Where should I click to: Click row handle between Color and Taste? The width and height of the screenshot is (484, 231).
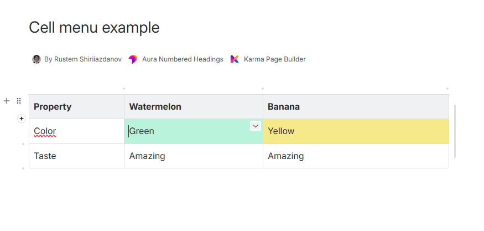point(23,144)
